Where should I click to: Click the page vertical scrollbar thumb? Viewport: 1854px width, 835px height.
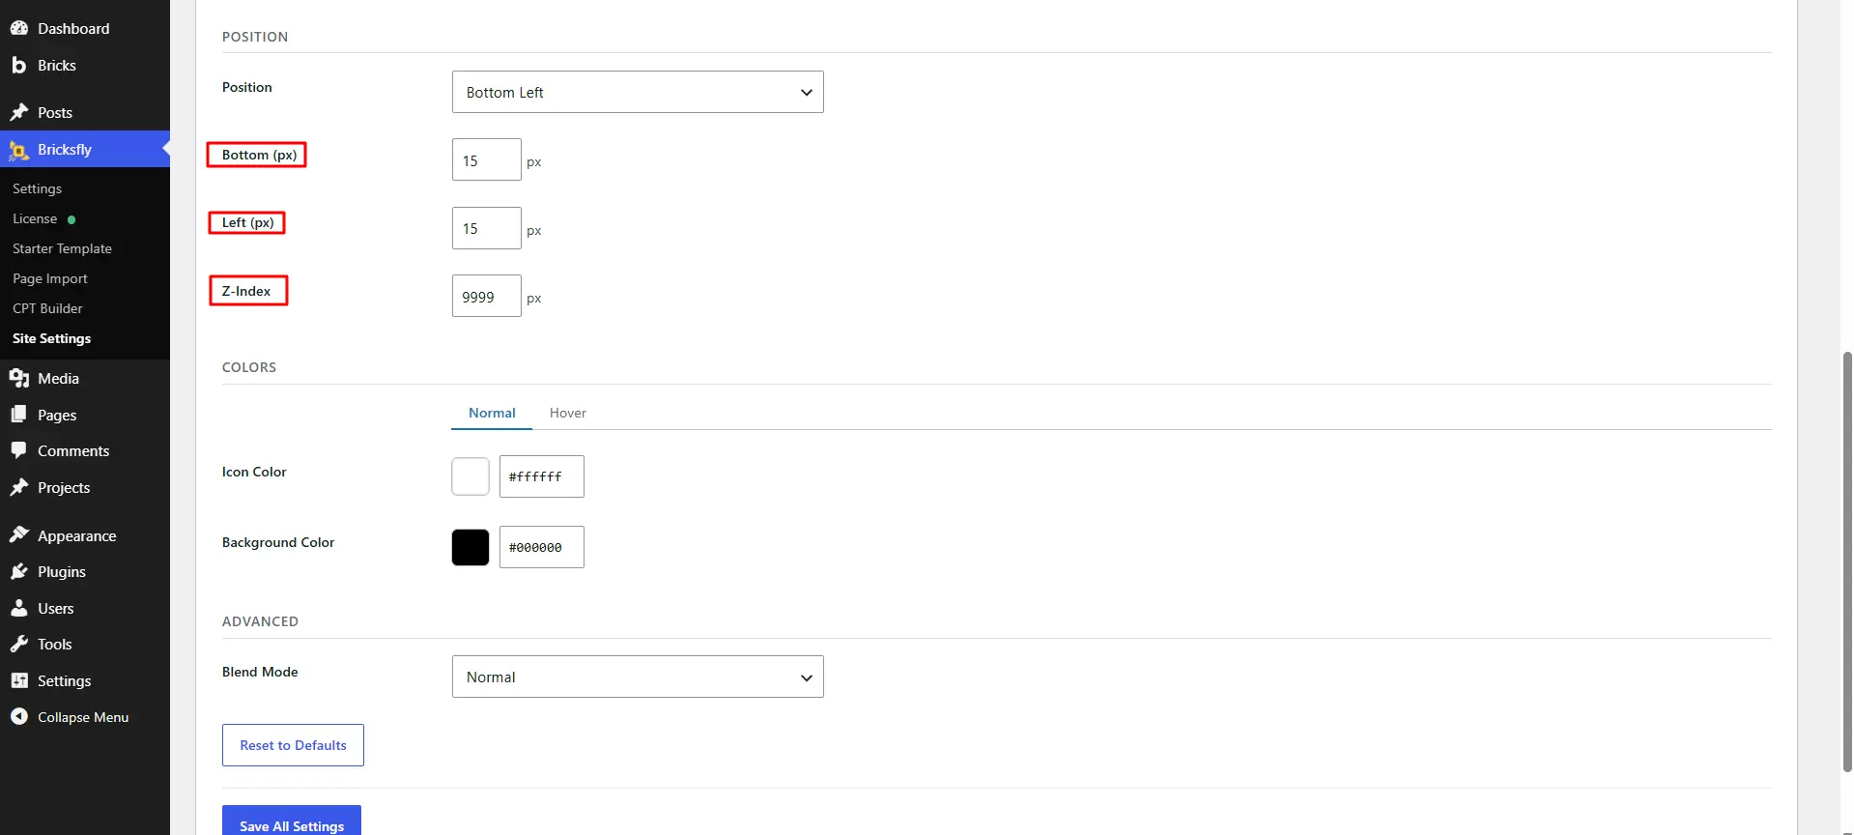point(1847,561)
